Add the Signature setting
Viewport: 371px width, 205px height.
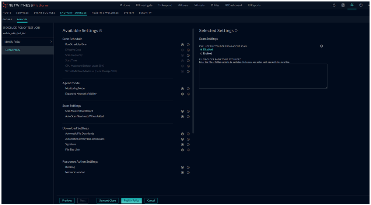pos(182,145)
